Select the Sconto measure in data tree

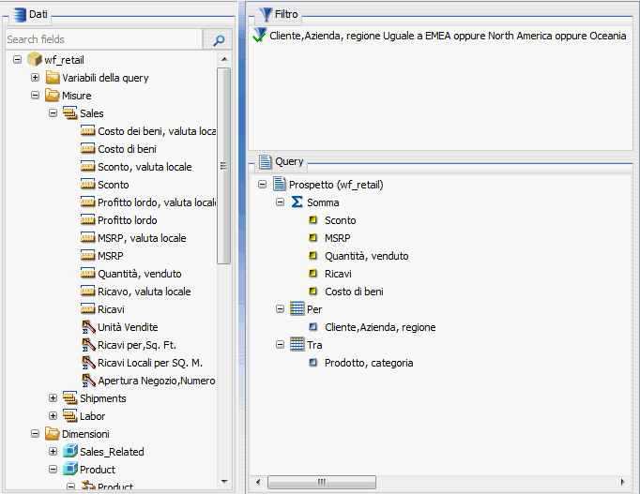113,185
